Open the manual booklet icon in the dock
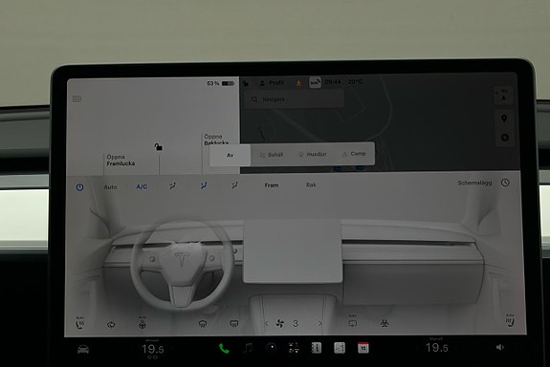550x367 pixels. point(317,348)
